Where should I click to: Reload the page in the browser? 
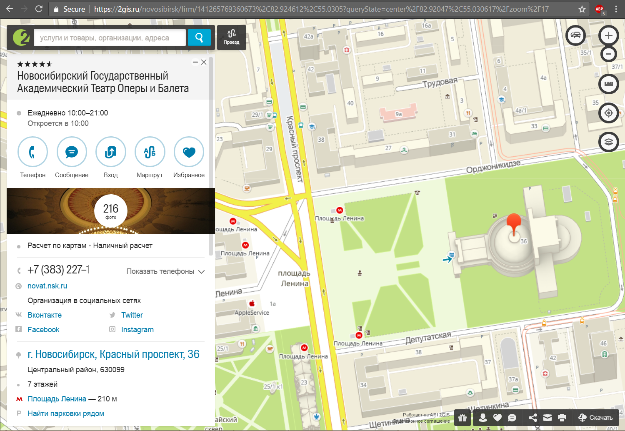pos(39,9)
